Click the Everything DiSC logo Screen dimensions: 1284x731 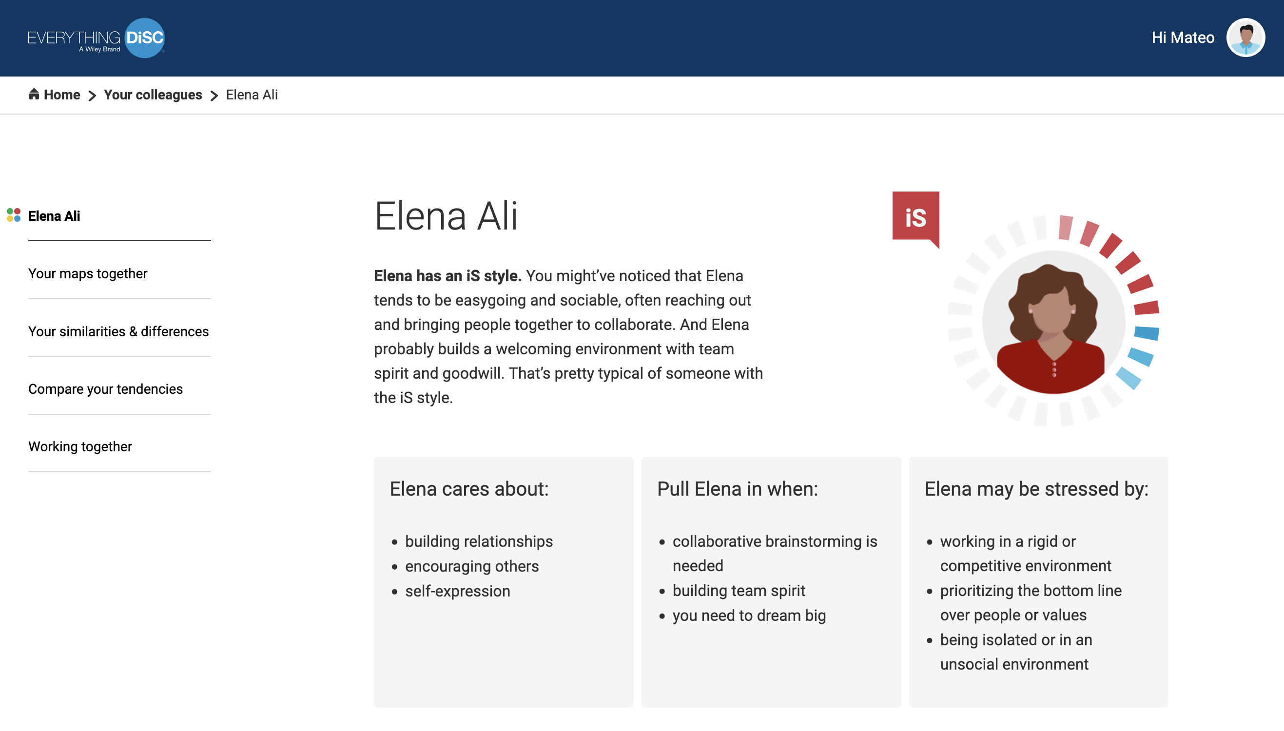click(96, 38)
